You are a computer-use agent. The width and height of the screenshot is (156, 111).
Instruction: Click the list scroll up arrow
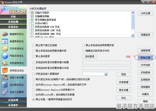pos(133,13)
